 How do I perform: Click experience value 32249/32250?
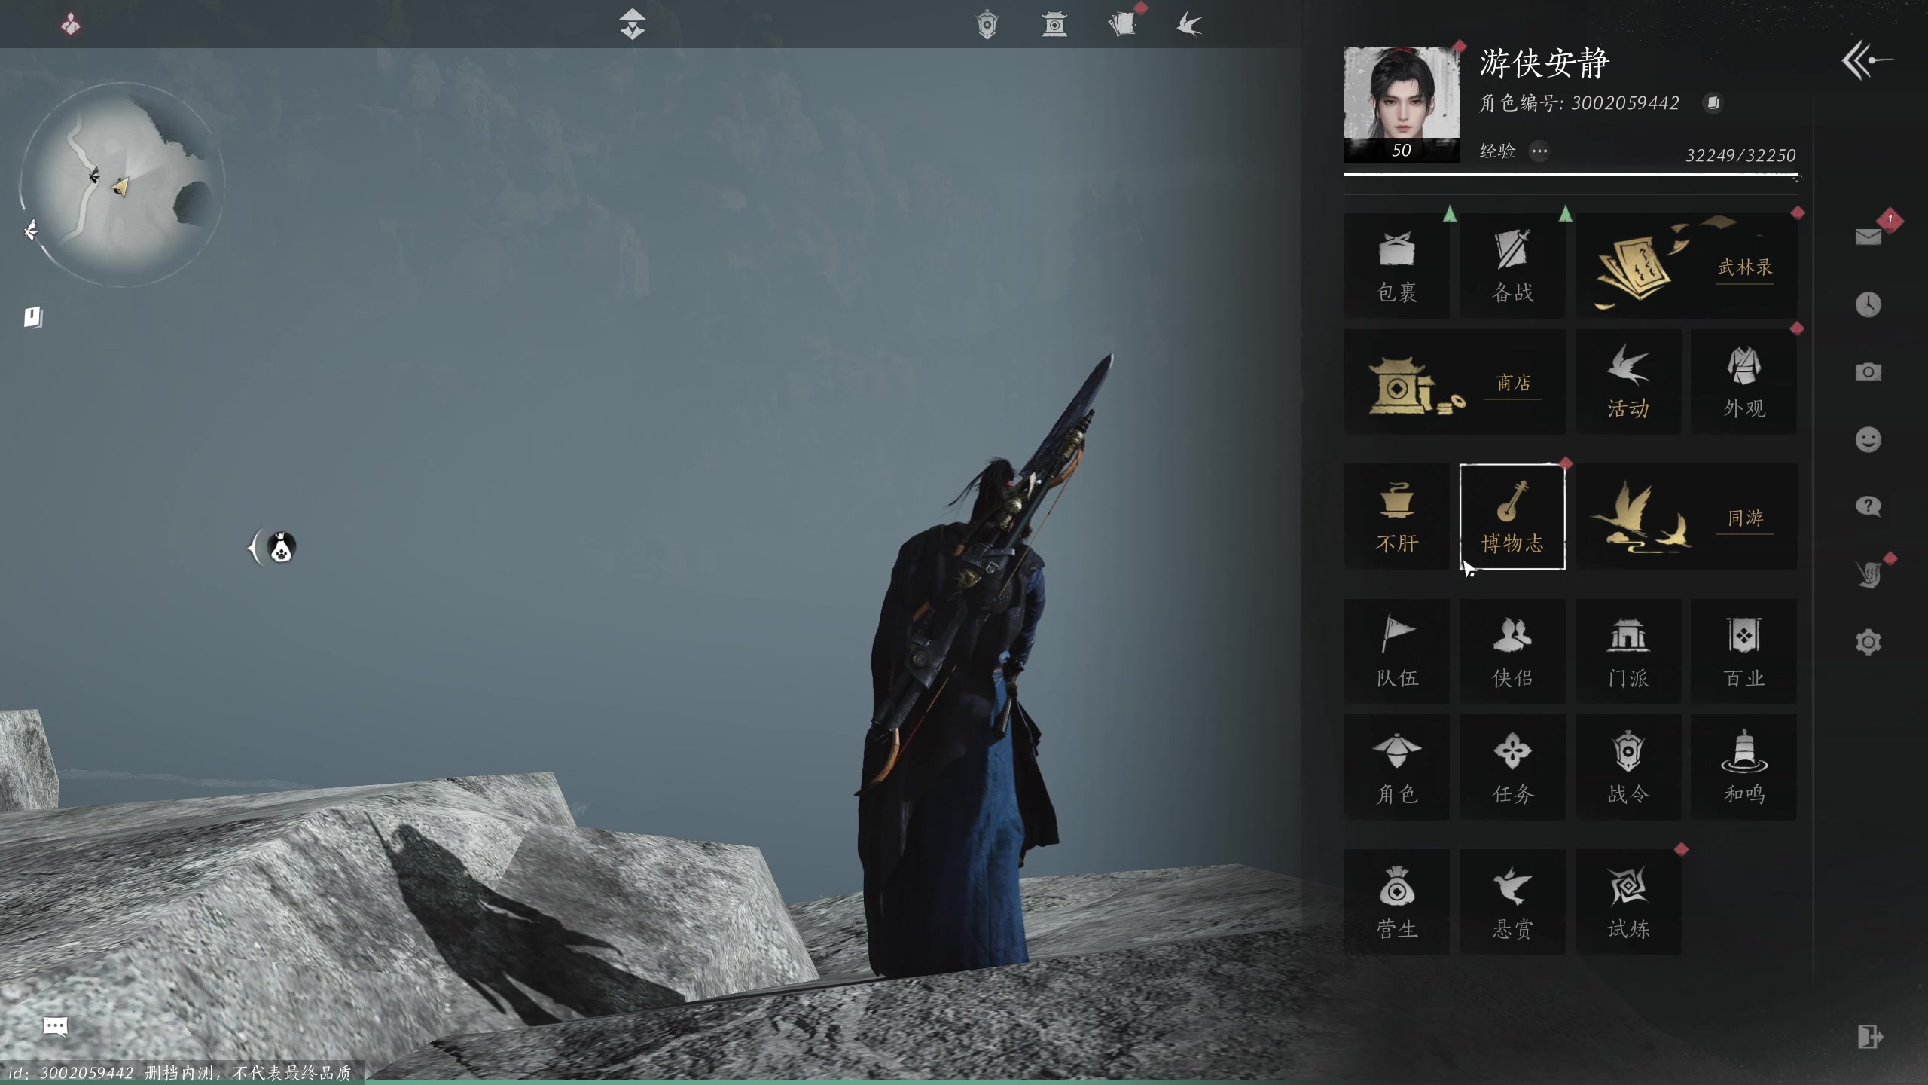(1740, 155)
